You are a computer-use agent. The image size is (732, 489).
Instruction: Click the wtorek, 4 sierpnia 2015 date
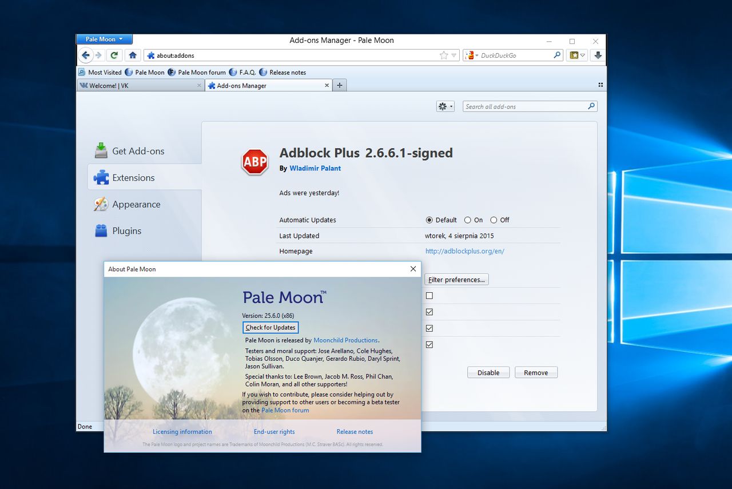click(x=459, y=236)
